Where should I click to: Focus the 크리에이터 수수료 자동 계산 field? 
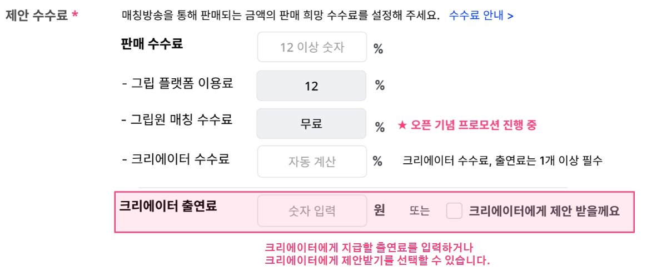312,162
